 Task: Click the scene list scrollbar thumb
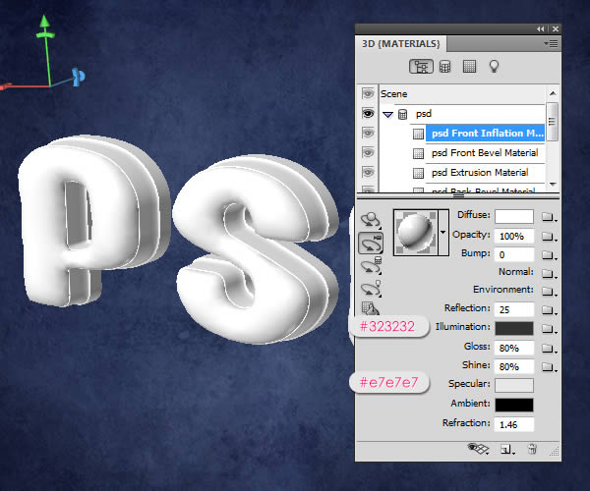552,122
